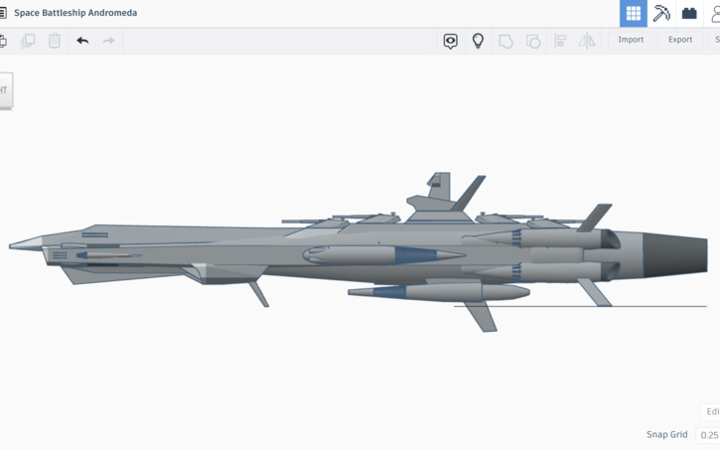The image size is (720, 450).
Task: Switch to the Blocks pickaxe mode
Action: [x=661, y=13]
